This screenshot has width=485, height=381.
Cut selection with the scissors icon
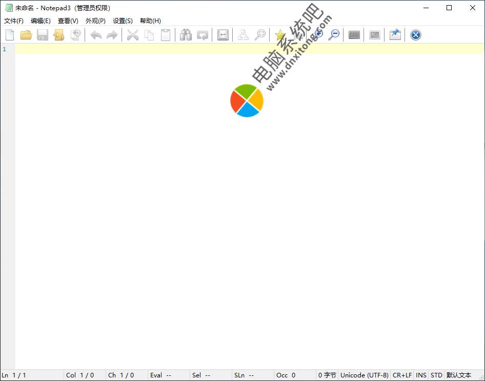point(133,35)
